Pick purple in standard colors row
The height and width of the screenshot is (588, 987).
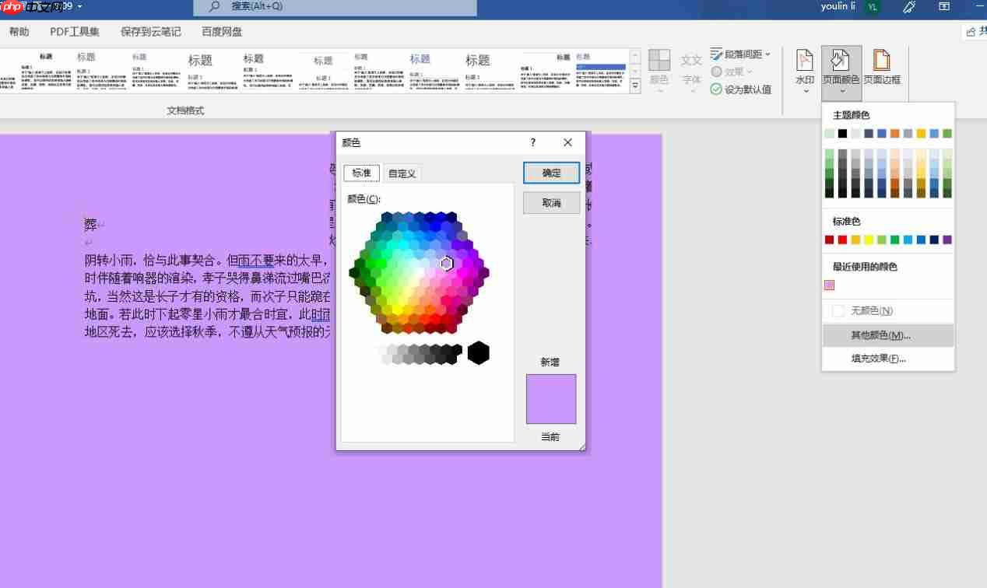[x=947, y=240]
